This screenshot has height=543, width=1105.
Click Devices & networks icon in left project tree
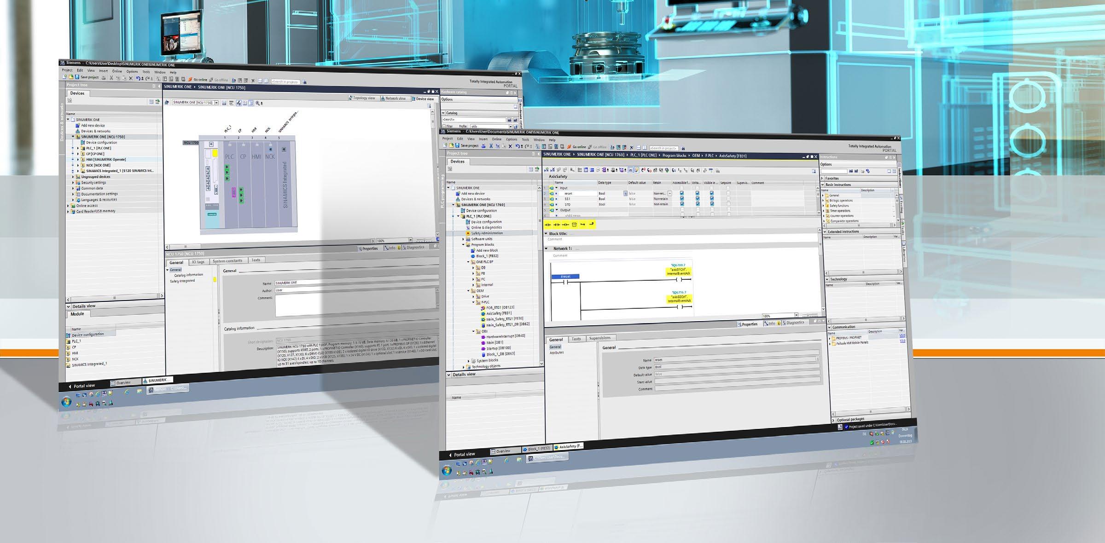[78, 131]
